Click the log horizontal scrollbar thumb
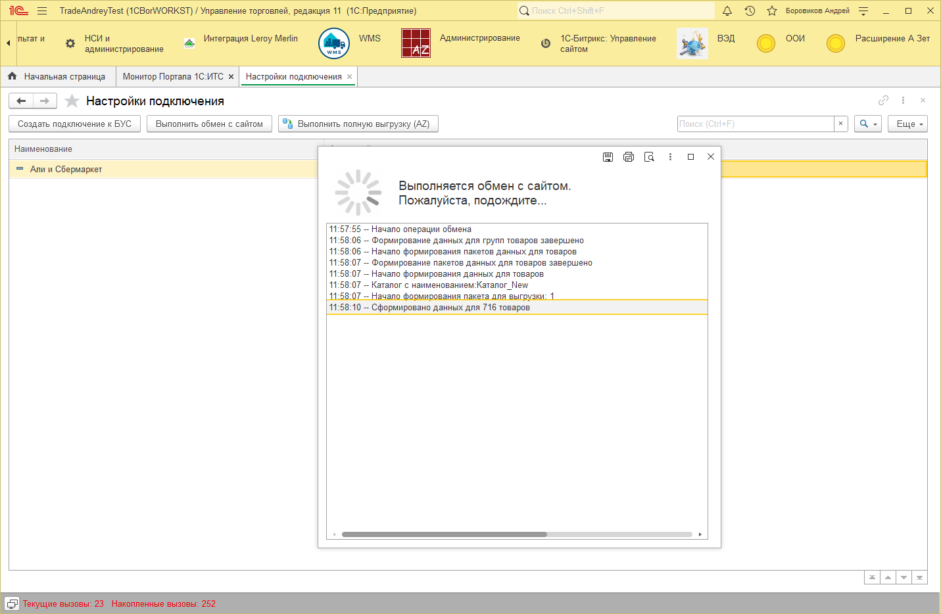Screen dimensions: 941x614 click(x=444, y=534)
